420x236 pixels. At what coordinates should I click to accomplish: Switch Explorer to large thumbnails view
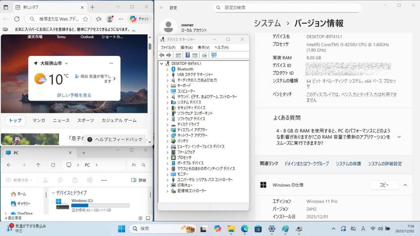(148, 218)
